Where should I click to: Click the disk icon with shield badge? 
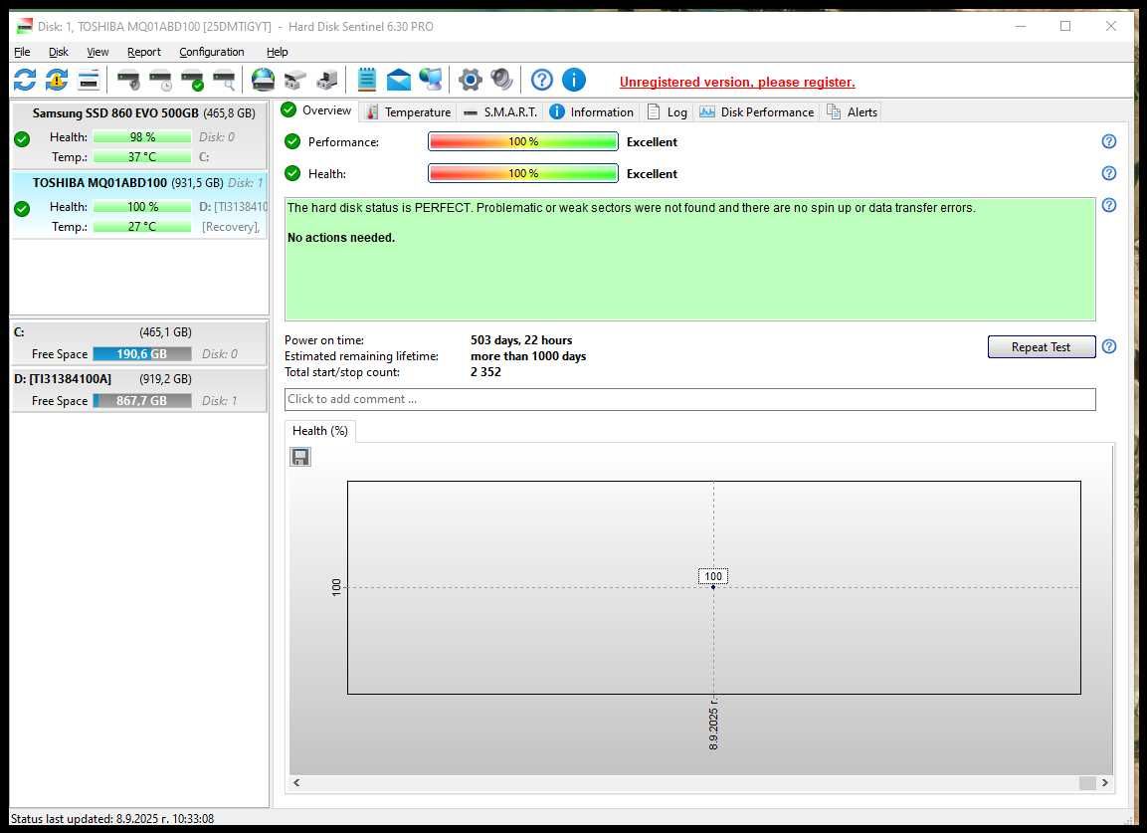click(128, 80)
